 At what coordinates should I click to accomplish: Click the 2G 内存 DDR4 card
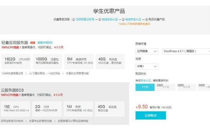(x=47, y=109)
